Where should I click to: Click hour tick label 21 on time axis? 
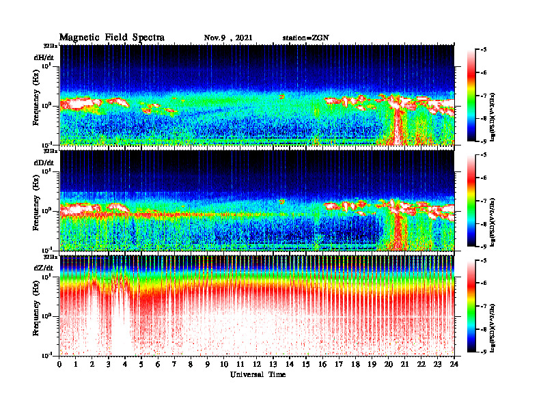point(404,364)
